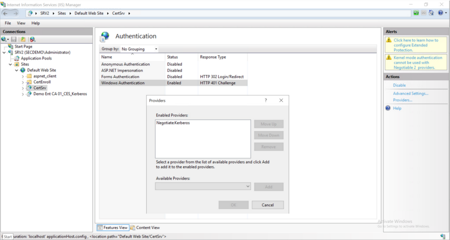Click SRV2 in the breadcrumb path

click(45, 13)
